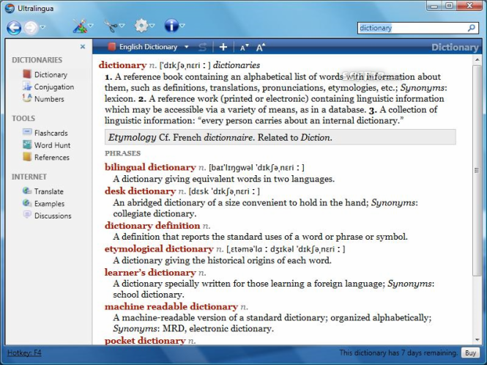This screenshot has height=365, width=487.
Task: Click the plus icon in blue bar
Action: [x=223, y=47]
